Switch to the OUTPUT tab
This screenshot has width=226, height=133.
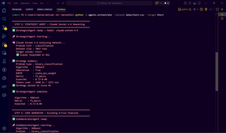point(29,9)
